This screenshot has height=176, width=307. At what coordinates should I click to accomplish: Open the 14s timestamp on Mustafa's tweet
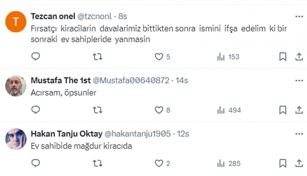click(x=182, y=80)
